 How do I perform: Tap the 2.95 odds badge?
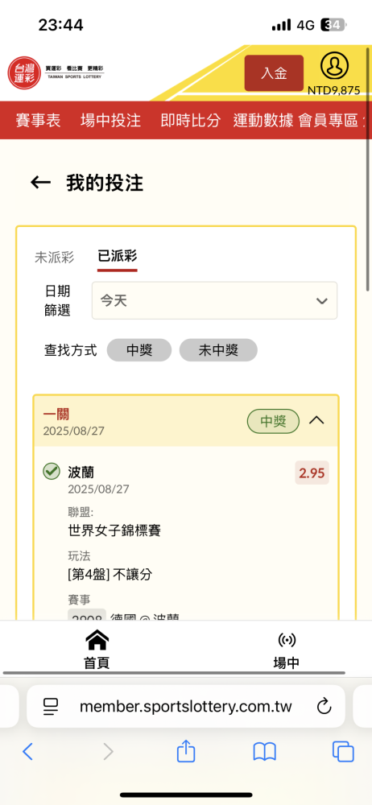pos(312,473)
